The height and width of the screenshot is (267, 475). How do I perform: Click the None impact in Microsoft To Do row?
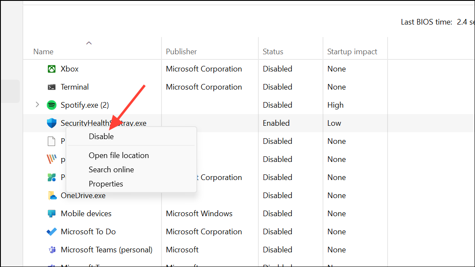point(336,232)
